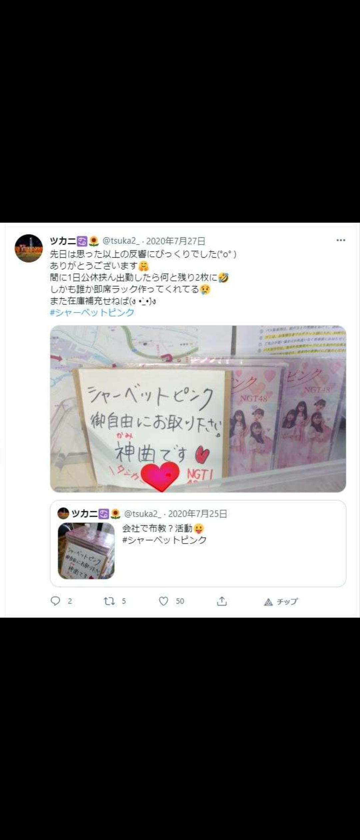Open the main photo of NGT48 CDs
360x840 pixels.
(x=198, y=409)
